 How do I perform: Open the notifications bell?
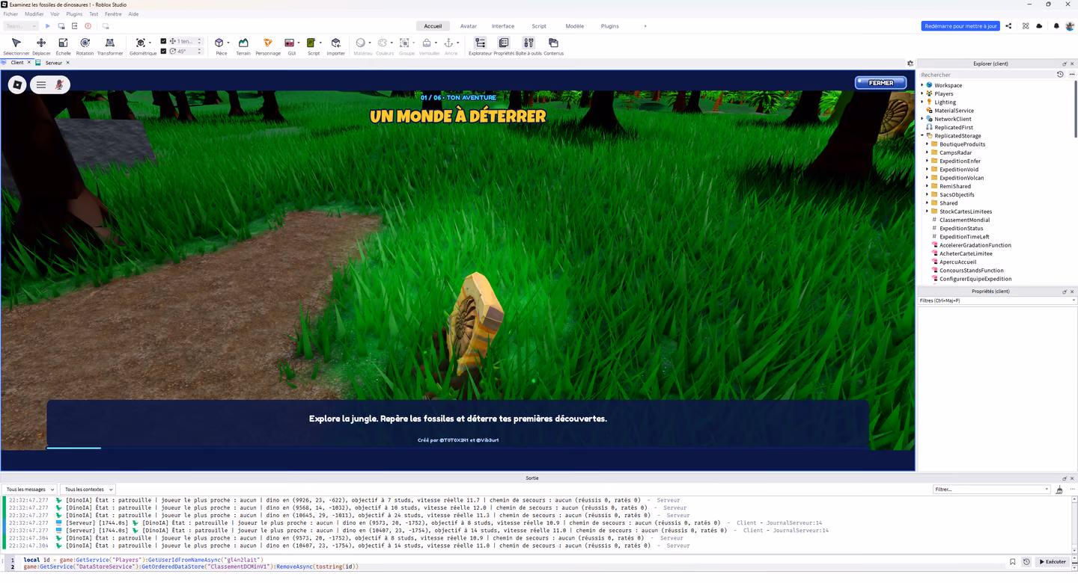point(1056,26)
